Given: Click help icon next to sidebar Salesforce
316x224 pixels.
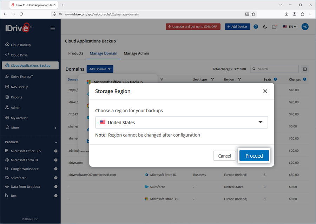Looking at the screenshot, I should [x=56, y=178].
